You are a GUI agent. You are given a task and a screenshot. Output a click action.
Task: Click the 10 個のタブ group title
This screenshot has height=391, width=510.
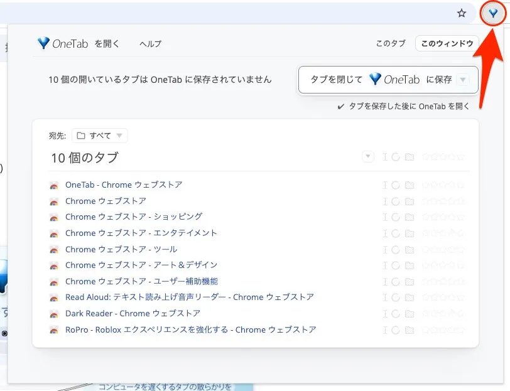84,158
